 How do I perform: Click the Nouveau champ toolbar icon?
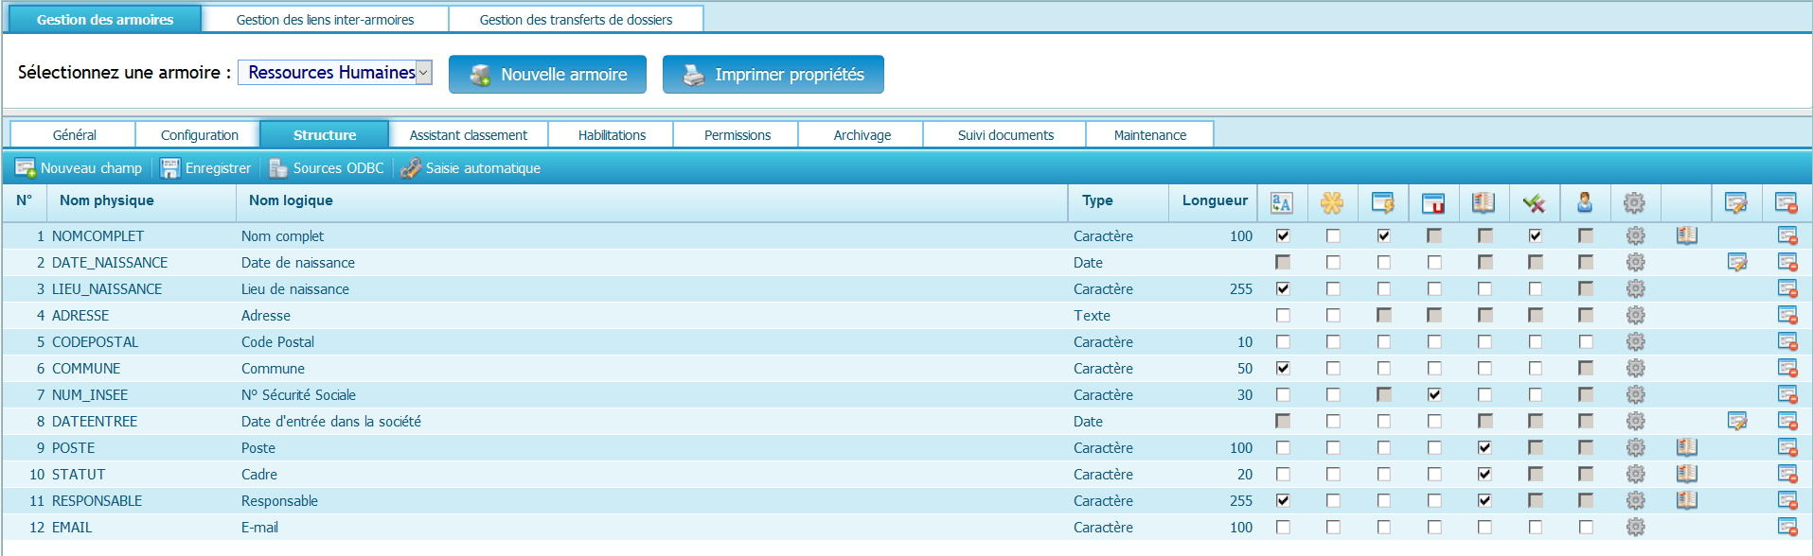(x=26, y=168)
